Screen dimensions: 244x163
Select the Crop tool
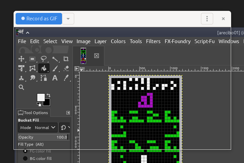pos(66,59)
